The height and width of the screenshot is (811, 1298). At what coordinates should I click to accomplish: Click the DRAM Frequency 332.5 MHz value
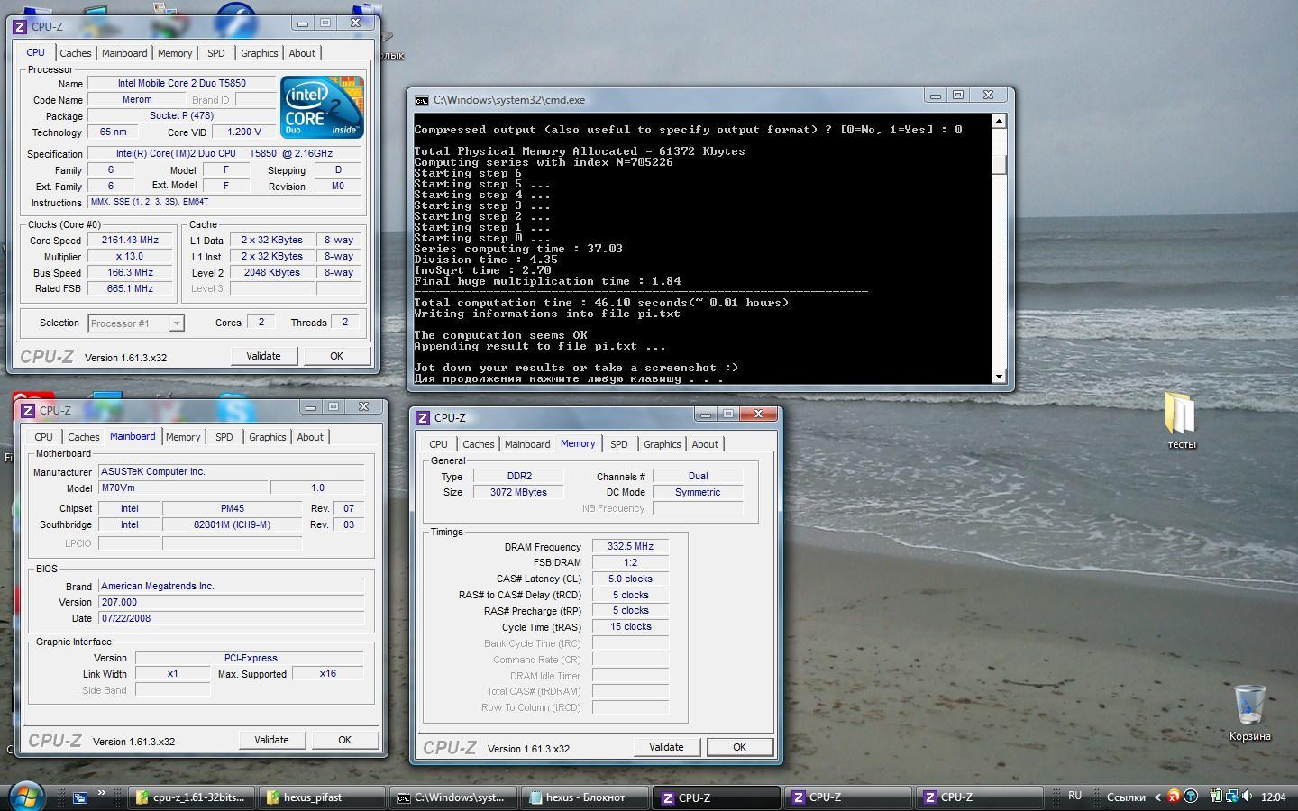pos(630,546)
